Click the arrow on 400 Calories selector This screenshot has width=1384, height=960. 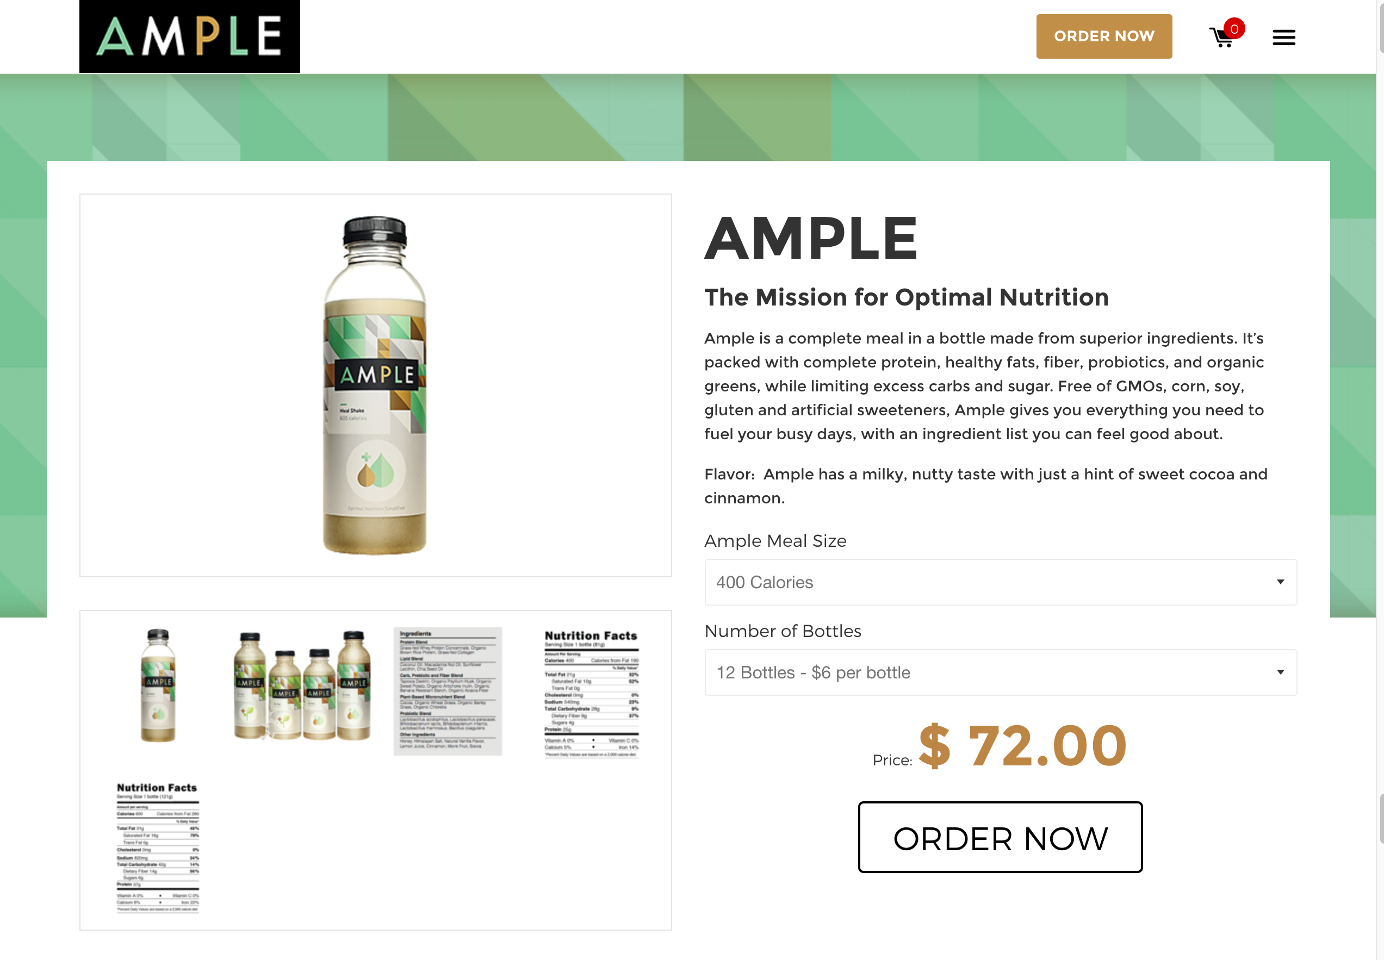[1281, 582]
